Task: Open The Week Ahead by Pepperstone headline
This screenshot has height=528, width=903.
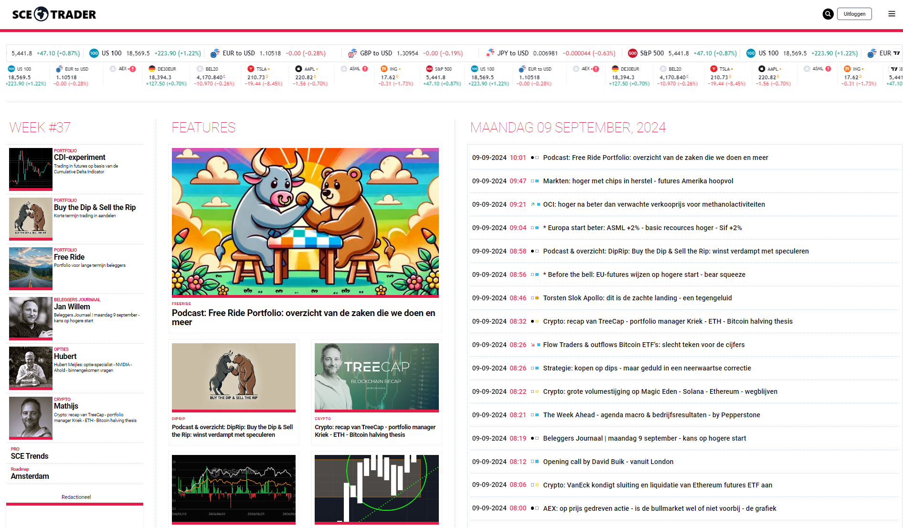Action: [651, 415]
